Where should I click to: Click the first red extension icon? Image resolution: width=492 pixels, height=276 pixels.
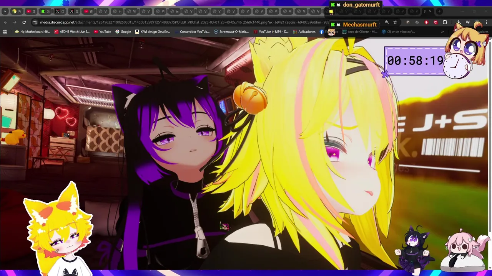[x=426, y=22]
